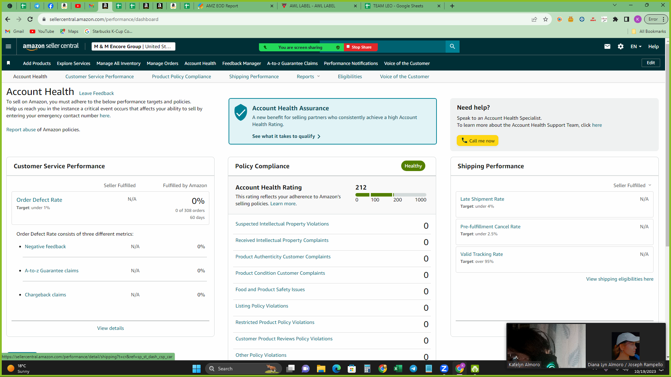Open the Seller Fulfilled dropdown in Shipping Performance

point(632,185)
